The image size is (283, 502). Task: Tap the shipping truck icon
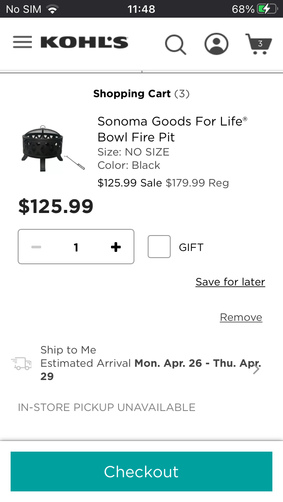(22, 364)
